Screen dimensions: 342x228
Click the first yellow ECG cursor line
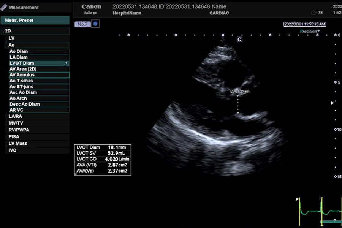click(299, 211)
